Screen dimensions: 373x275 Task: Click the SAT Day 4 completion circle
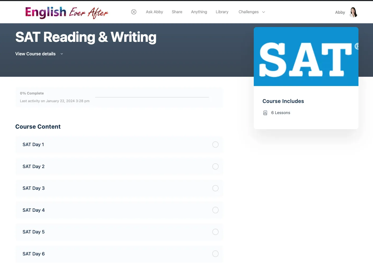pos(215,210)
